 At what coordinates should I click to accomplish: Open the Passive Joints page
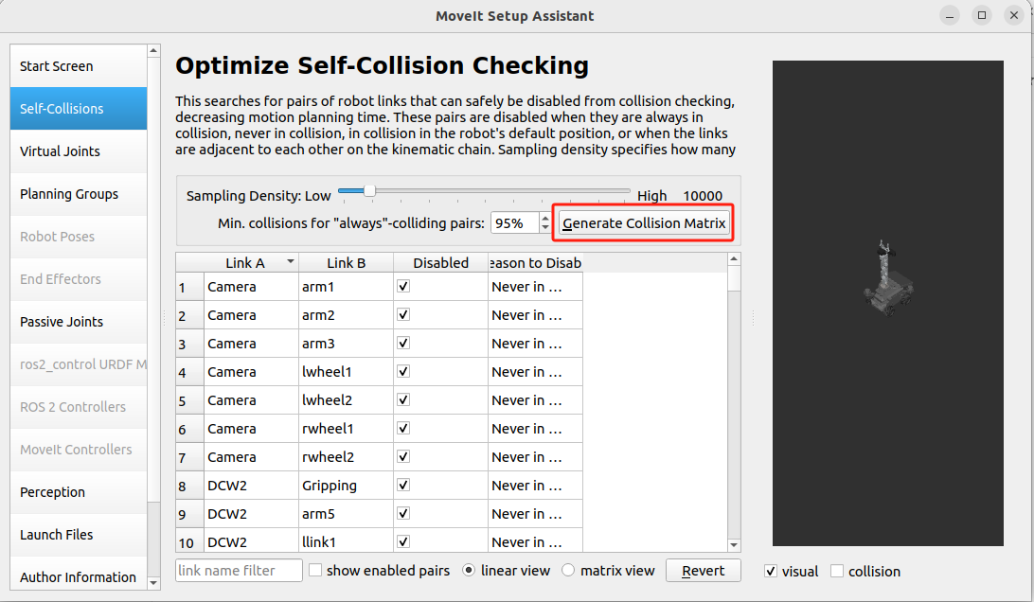click(x=79, y=322)
